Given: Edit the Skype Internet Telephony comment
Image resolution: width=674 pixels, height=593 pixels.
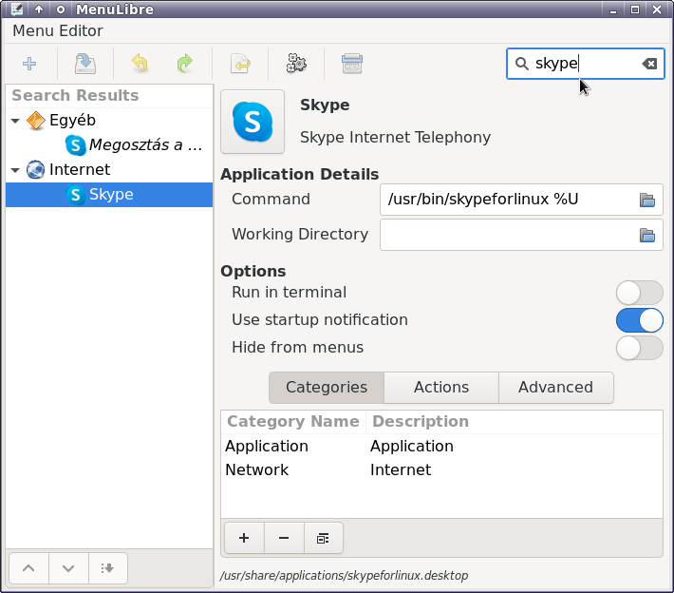Looking at the screenshot, I should 395,137.
